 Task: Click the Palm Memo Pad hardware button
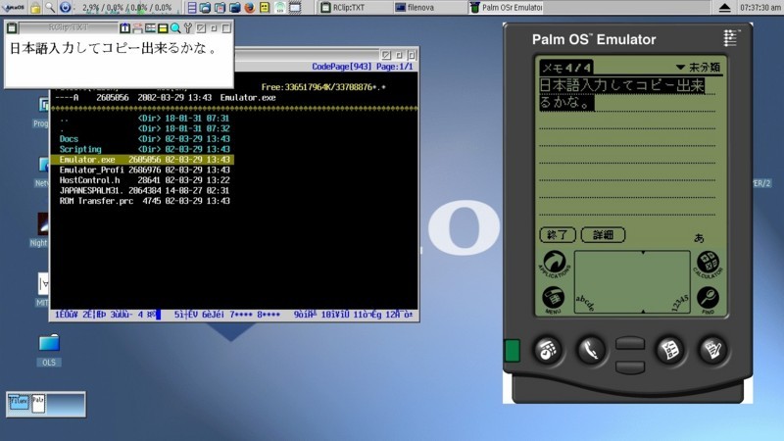[x=713, y=350]
